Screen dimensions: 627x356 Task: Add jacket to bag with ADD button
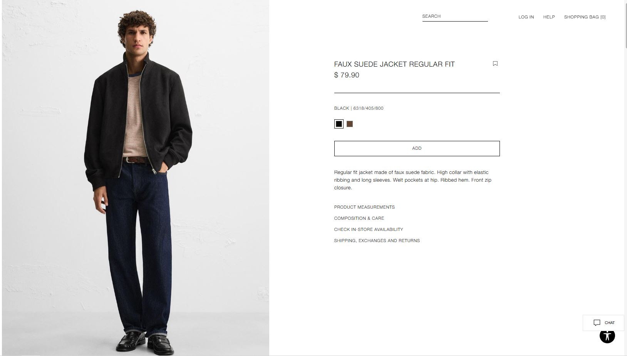pos(417,149)
